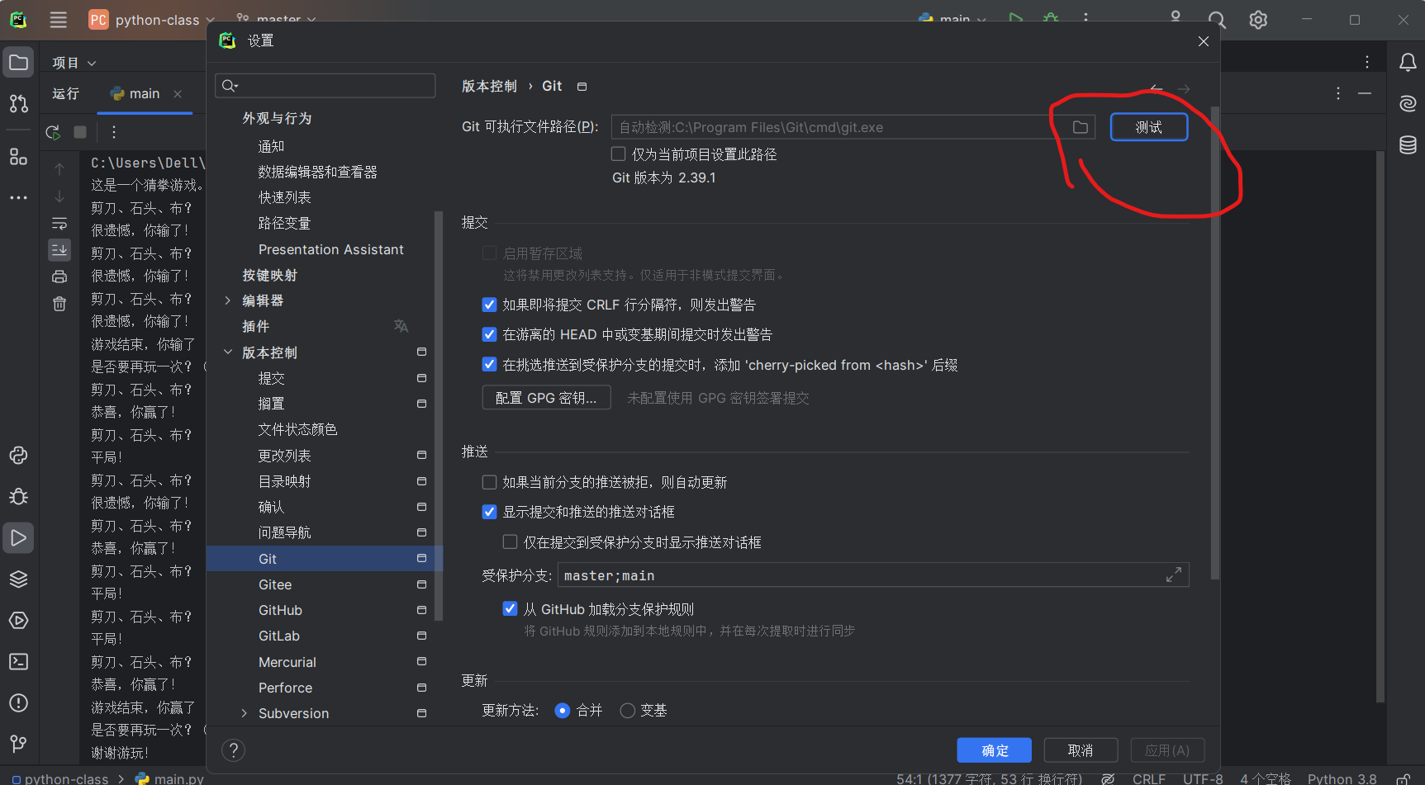The width and height of the screenshot is (1425, 785).
Task: Enable set path only for current project
Action: [x=618, y=154]
